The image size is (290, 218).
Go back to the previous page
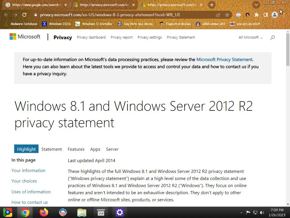[x=6, y=15]
